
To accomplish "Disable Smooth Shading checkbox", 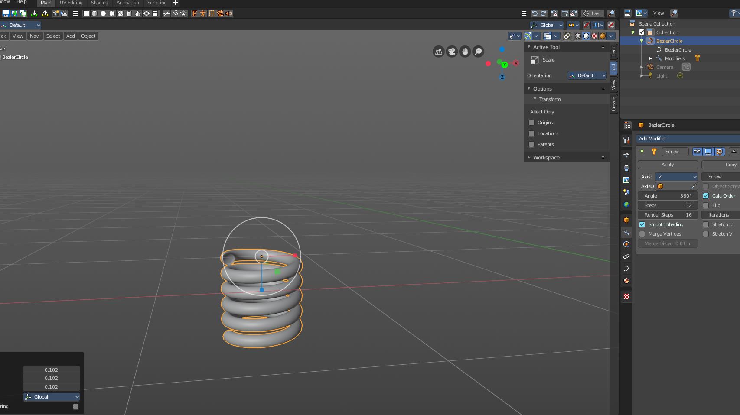I will pos(642,224).
